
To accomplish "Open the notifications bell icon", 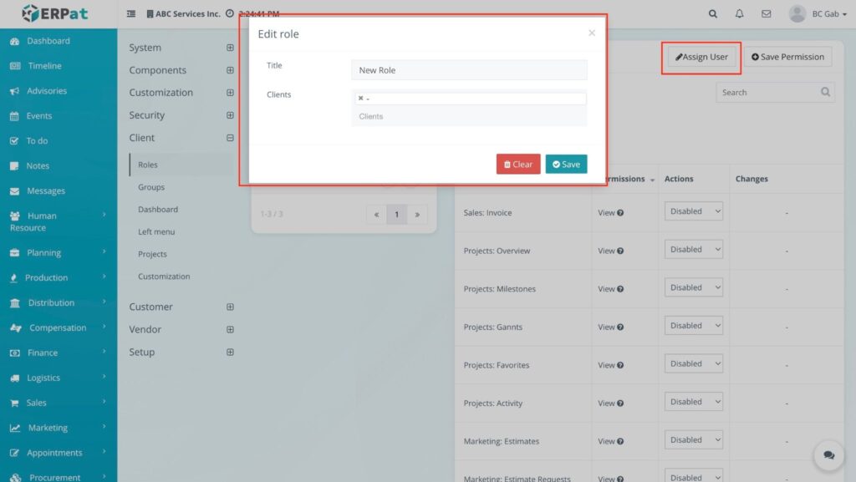I will (739, 14).
